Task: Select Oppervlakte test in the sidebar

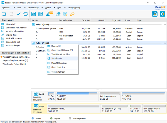Action: [x=13, y=42]
